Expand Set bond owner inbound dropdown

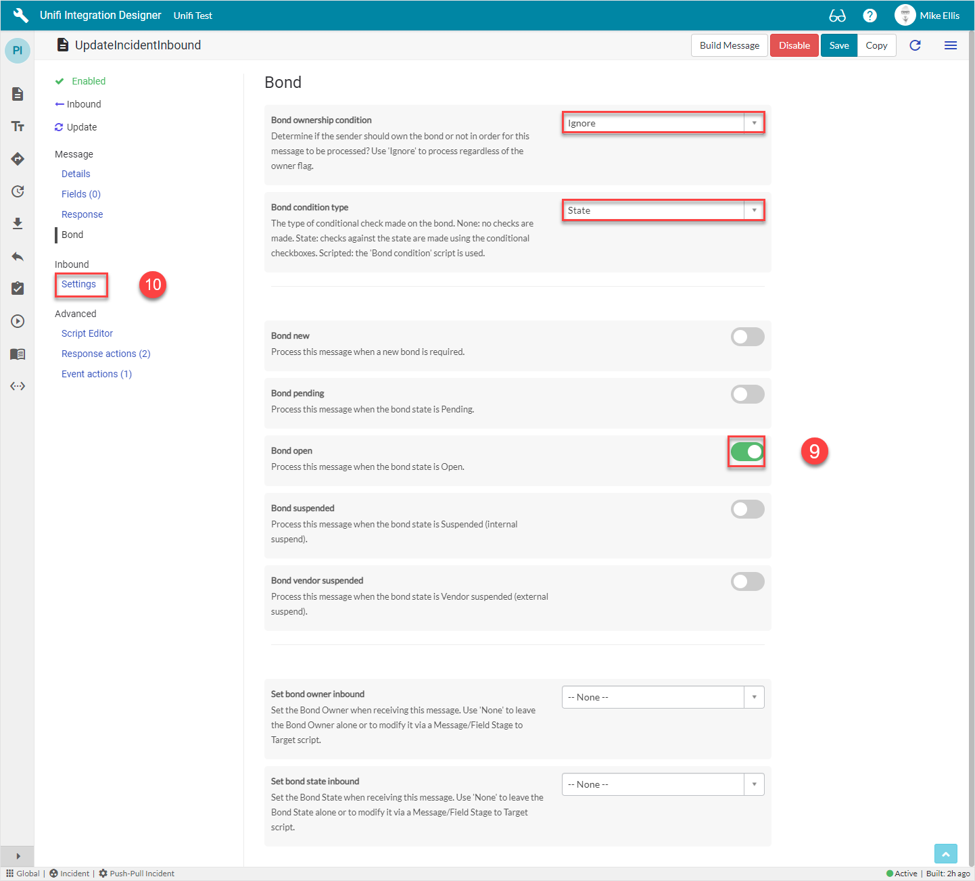click(x=663, y=697)
